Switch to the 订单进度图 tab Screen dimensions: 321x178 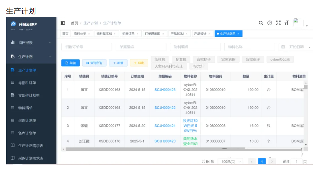click(x=153, y=34)
